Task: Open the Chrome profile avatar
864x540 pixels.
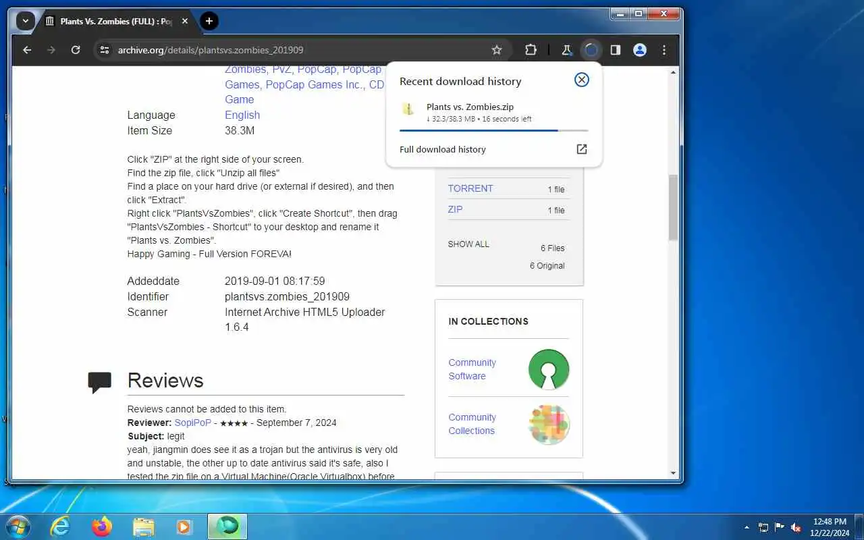Action: point(640,50)
